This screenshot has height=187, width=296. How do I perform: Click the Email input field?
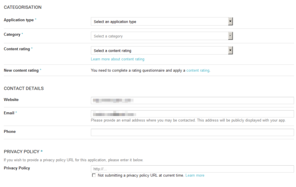[x=192, y=114]
